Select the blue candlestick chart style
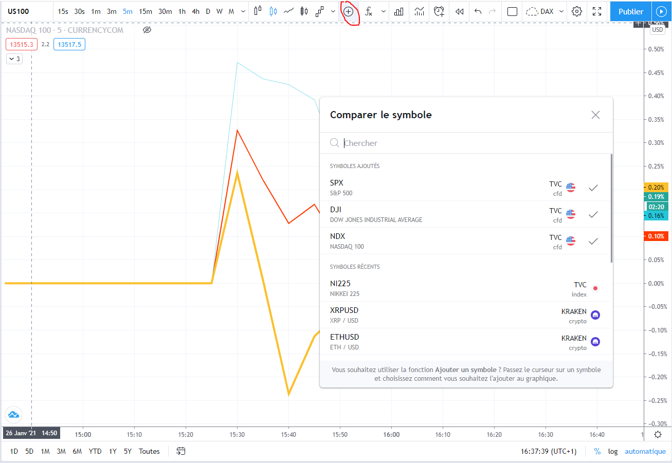 click(273, 11)
